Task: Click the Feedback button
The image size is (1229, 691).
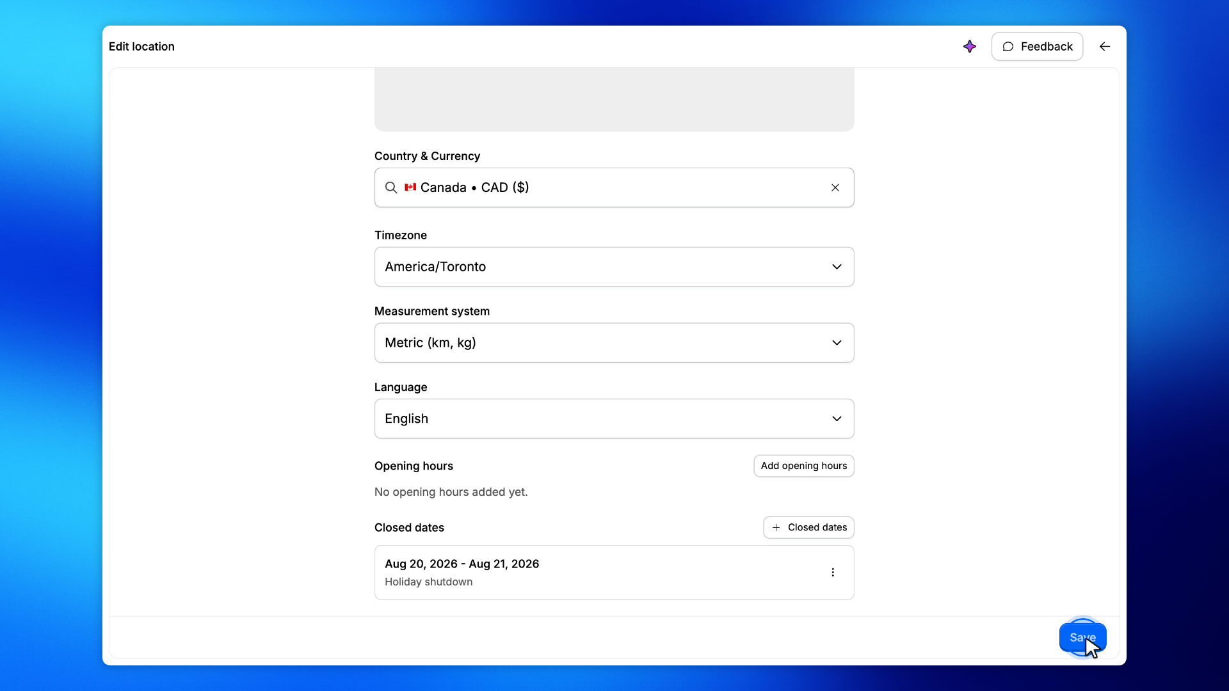Action: click(x=1037, y=46)
